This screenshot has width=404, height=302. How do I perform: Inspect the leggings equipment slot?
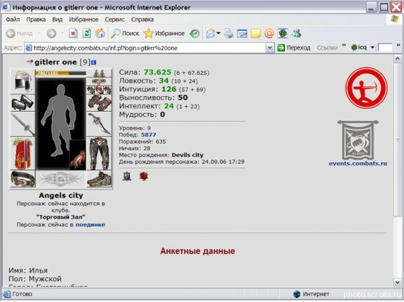pyautogui.click(x=99, y=153)
